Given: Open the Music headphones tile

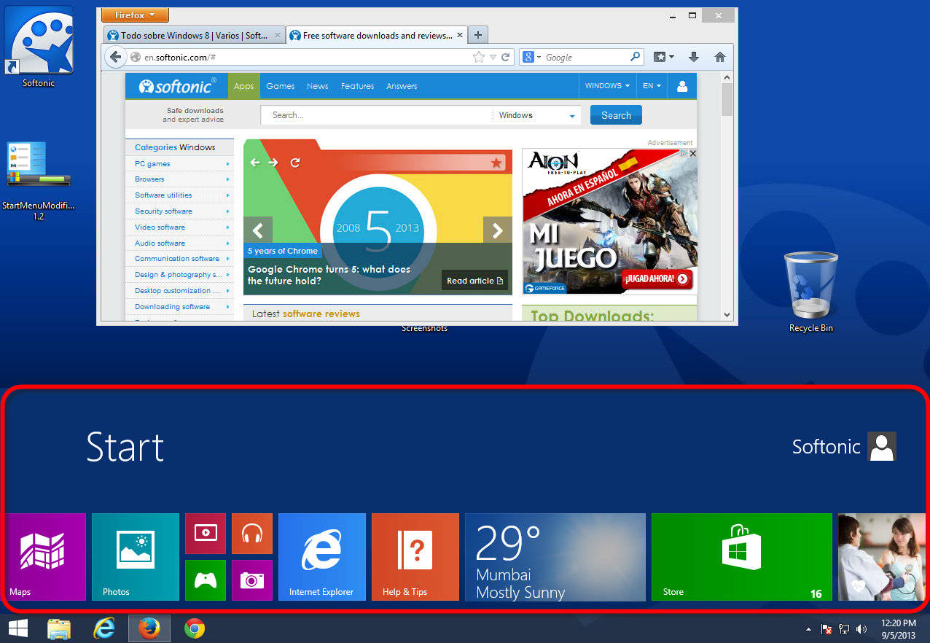Looking at the screenshot, I should pyautogui.click(x=252, y=534).
